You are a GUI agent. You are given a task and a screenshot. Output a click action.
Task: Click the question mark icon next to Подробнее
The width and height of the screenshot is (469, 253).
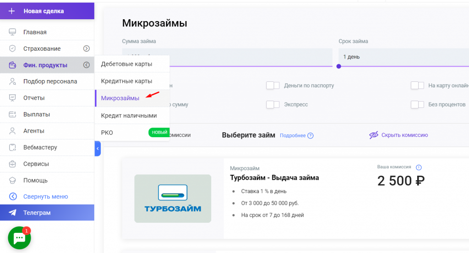(x=311, y=135)
